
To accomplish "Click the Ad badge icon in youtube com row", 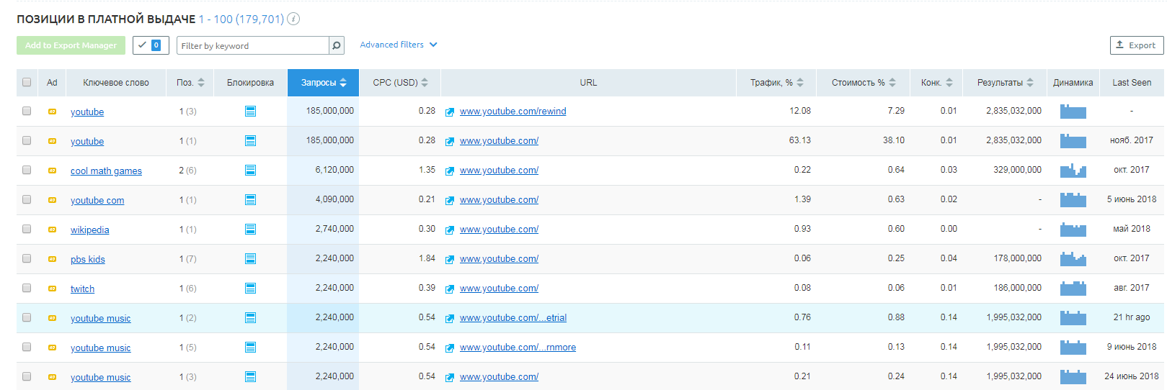I will pos(52,200).
